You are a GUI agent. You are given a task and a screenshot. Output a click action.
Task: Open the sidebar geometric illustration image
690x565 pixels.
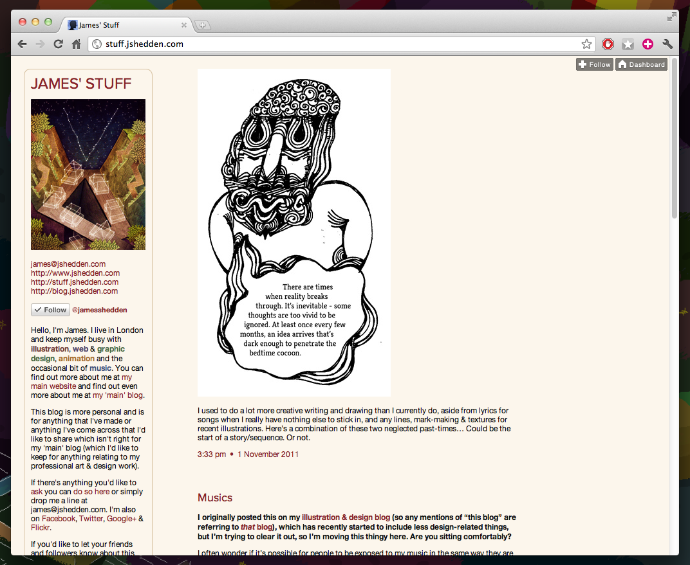point(88,174)
